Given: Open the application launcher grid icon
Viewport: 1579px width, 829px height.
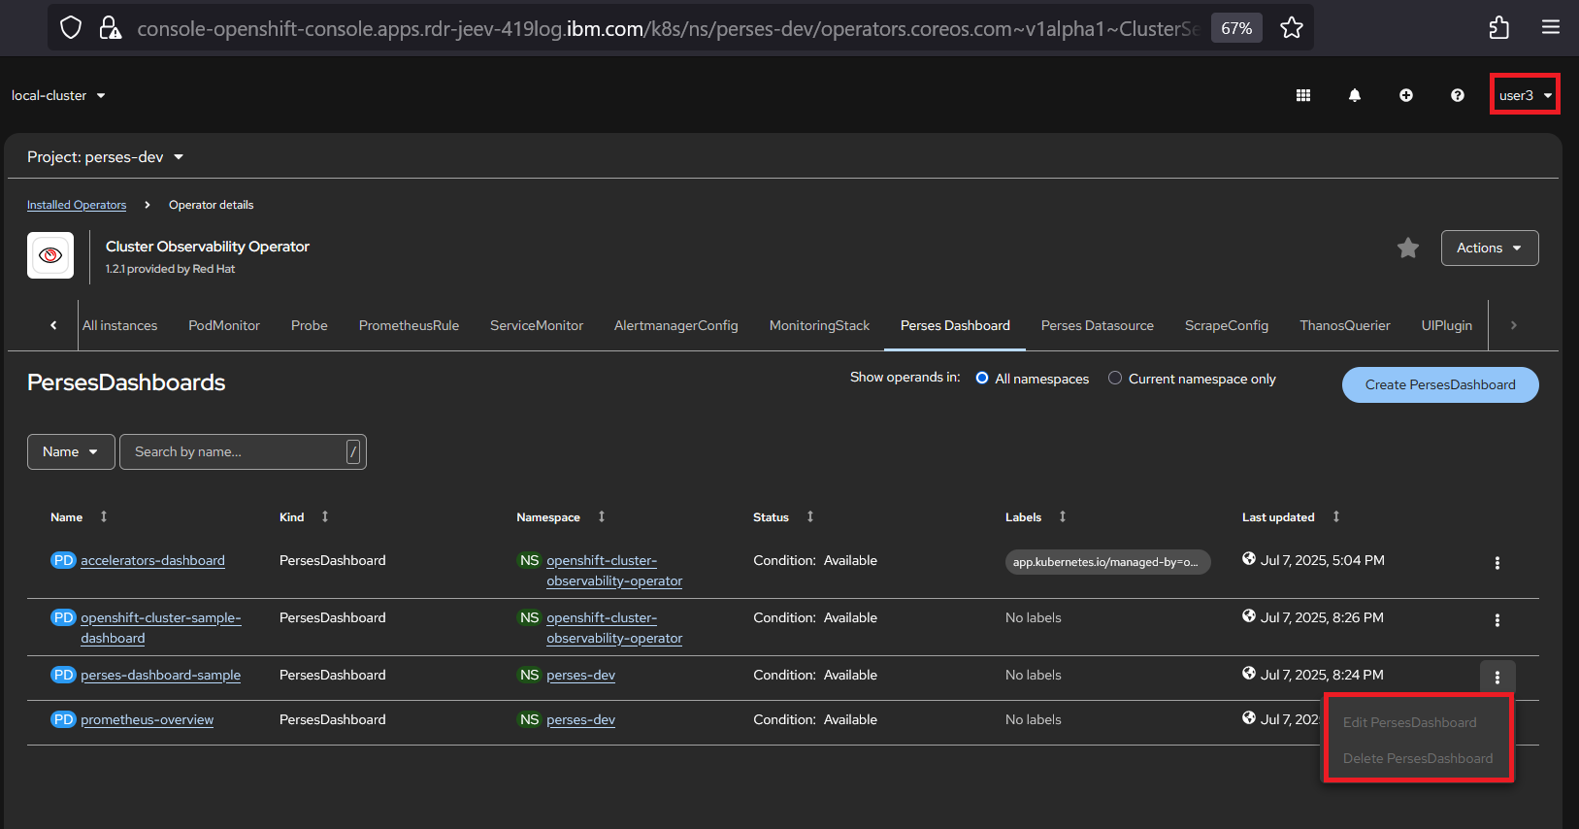Looking at the screenshot, I should [1302, 95].
